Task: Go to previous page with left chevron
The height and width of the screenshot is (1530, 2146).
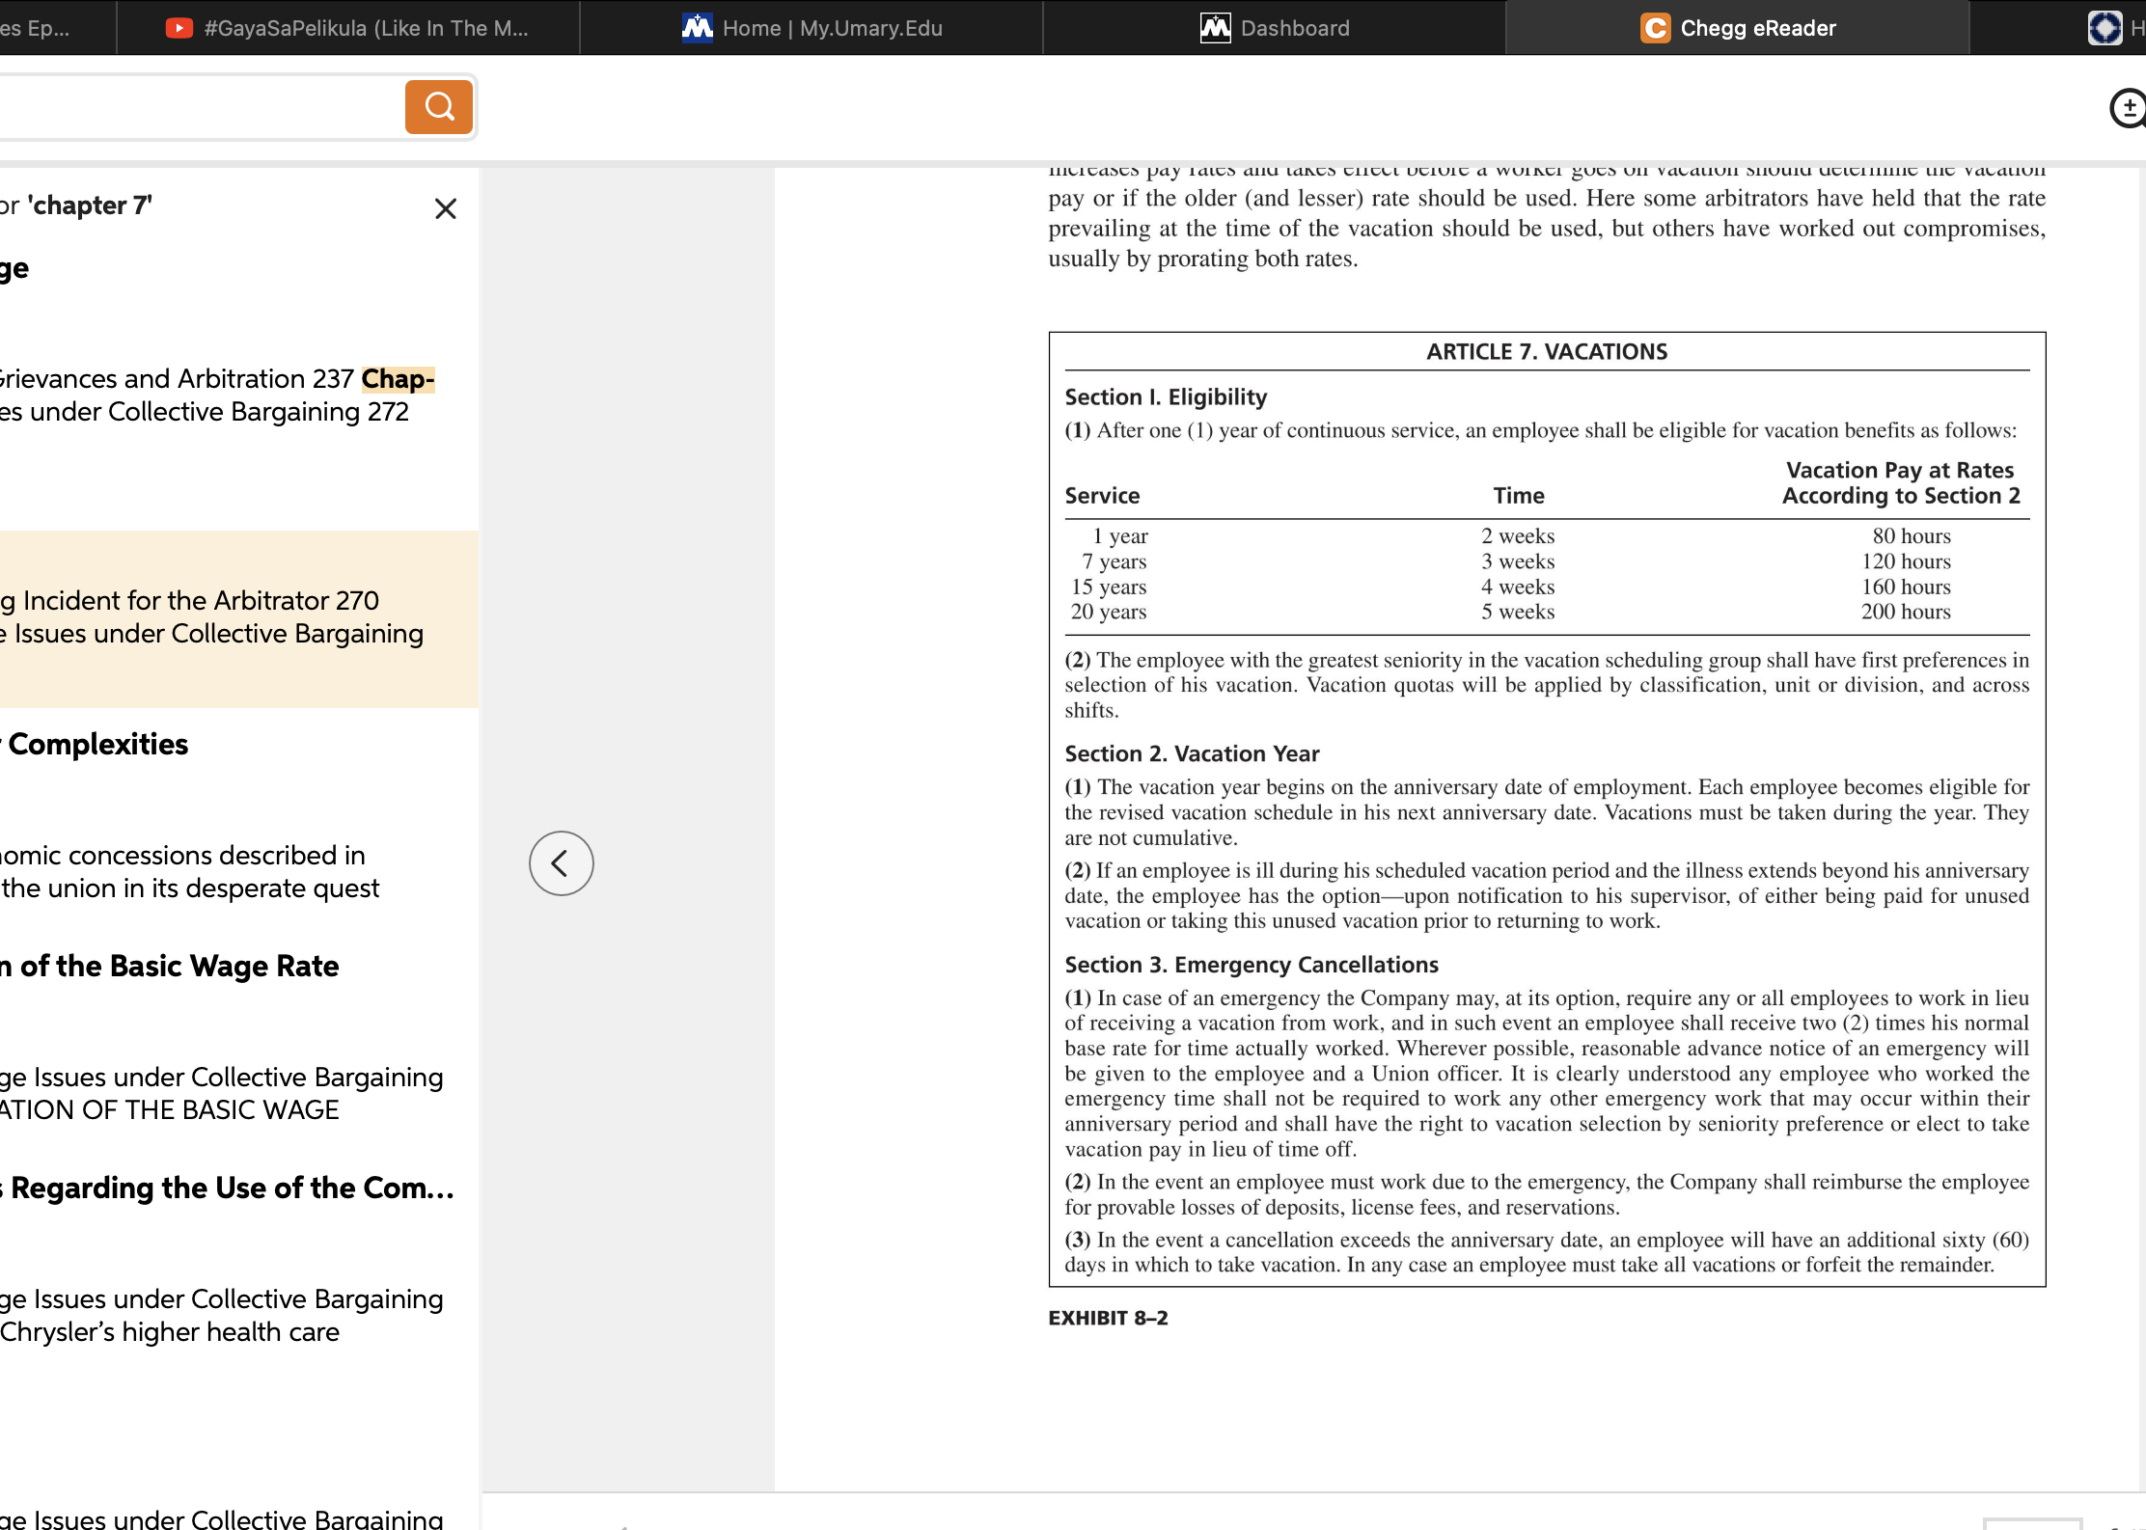Action: (562, 863)
